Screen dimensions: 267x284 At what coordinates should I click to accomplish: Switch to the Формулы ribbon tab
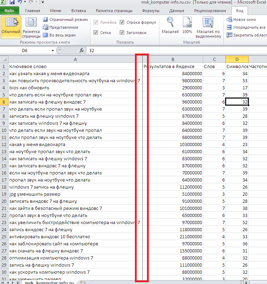pos(151,11)
